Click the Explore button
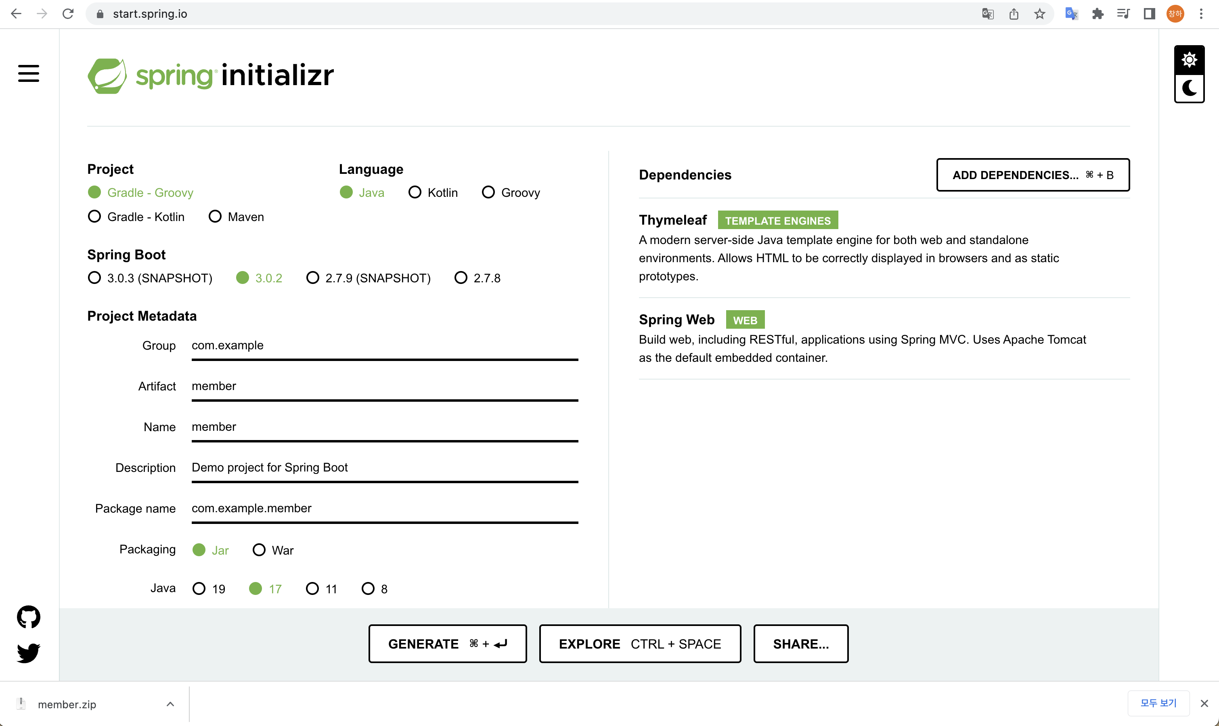Image resolution: width=1219 pixels, height=726 pixels. [x=640, y=644]
